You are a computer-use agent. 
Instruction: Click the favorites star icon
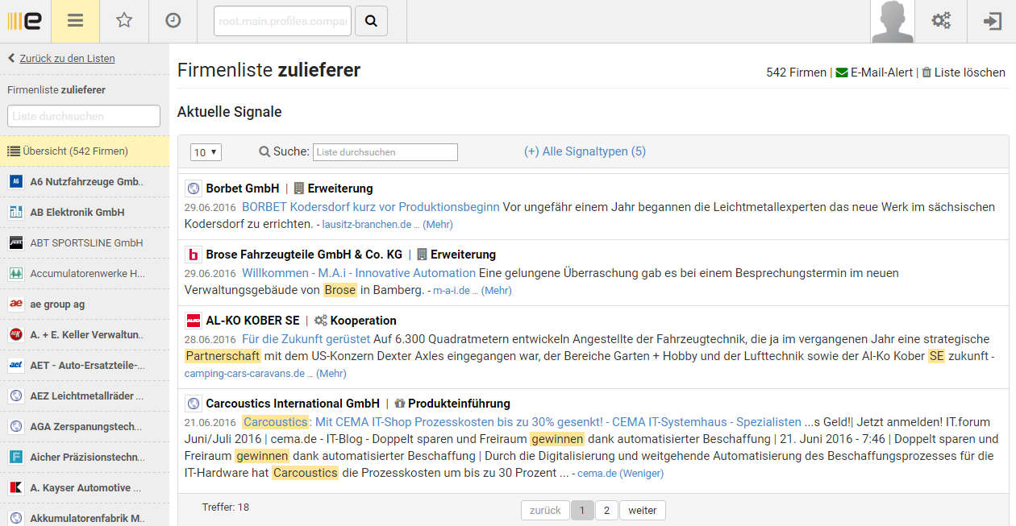pos(124,21)
